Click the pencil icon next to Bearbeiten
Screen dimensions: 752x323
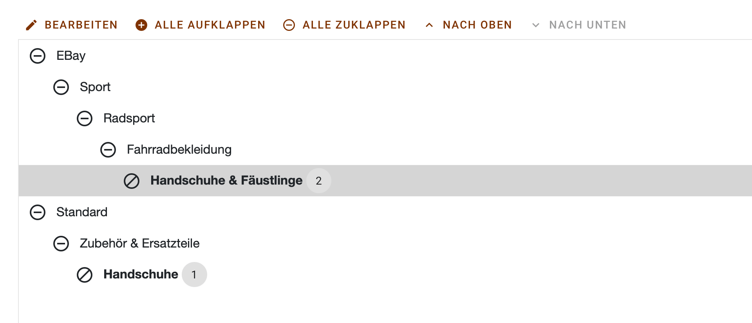[31, 25]
